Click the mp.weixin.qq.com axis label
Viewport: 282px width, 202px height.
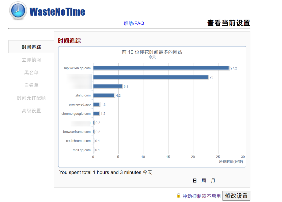pos(77,68)
